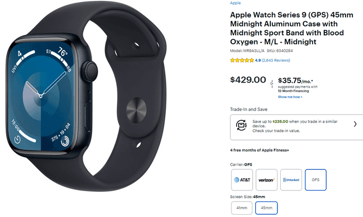Choose the 45mm screen size
Viewport: 363px width, 217px height.
pyautogui.click(x=267, y=208)
